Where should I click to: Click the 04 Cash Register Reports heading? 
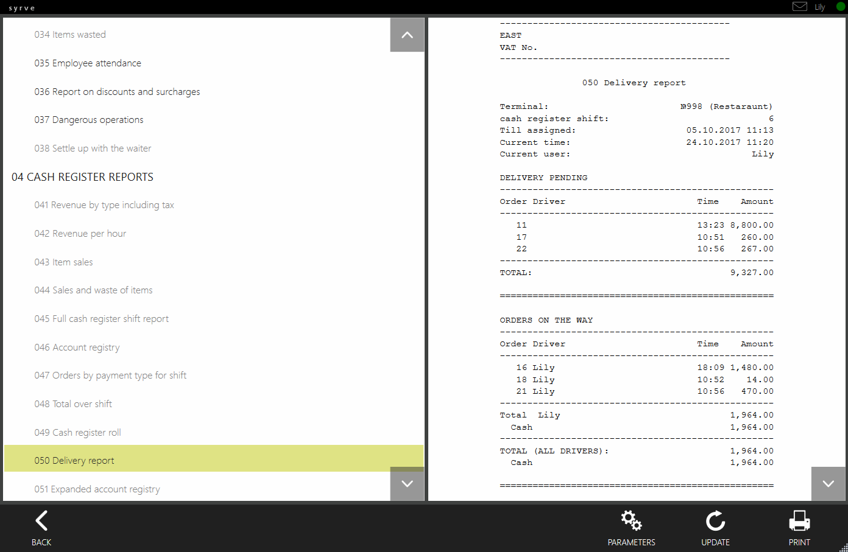(82, 177)
